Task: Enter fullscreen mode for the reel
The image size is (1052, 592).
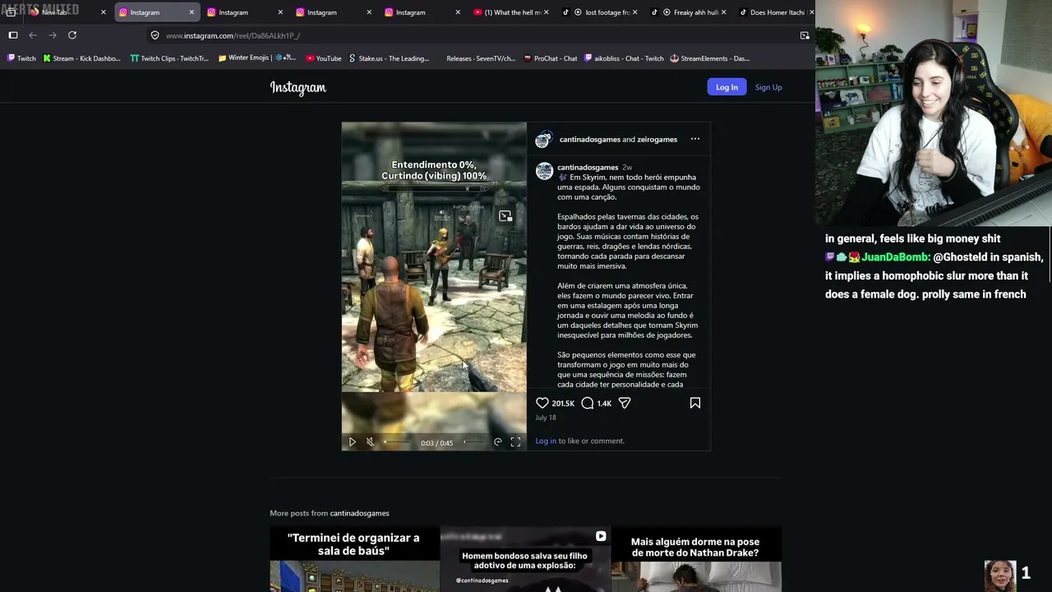Action: (x=515, y=442)
